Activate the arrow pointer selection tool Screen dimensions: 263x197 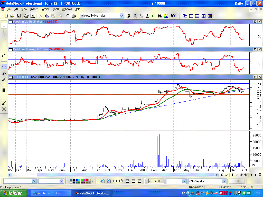click(4, 25)
